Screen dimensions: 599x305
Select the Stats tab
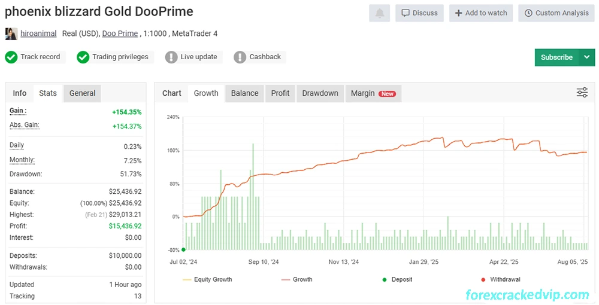(48, 93)
